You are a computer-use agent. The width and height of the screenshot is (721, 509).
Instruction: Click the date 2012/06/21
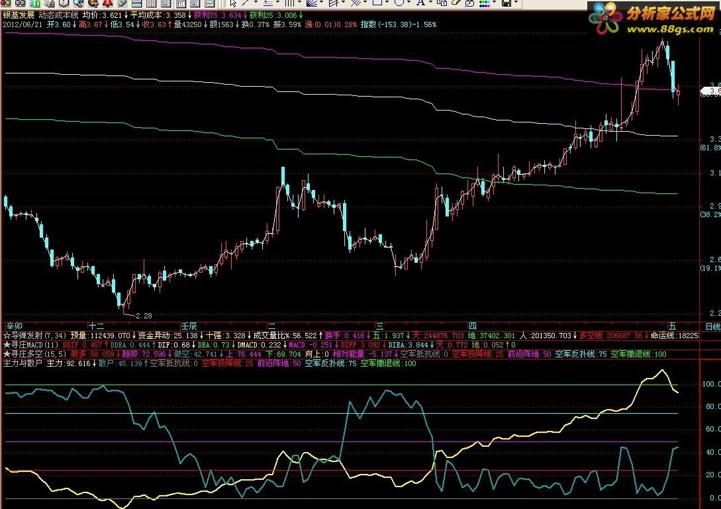[22, 24]
